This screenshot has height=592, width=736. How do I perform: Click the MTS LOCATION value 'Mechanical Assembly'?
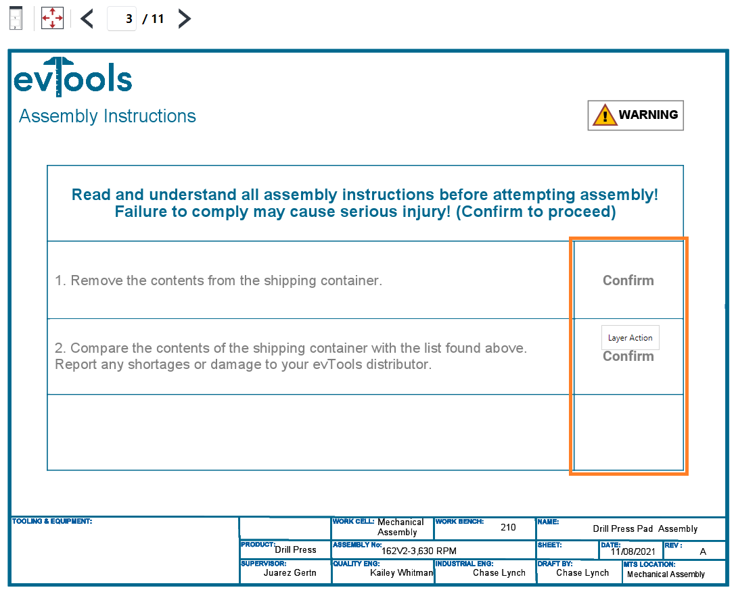click(x=666, y=574)
